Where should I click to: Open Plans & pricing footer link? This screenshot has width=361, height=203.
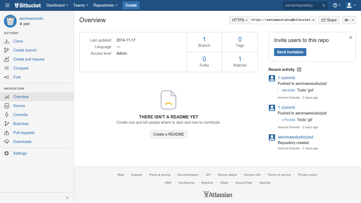[160, 175]
